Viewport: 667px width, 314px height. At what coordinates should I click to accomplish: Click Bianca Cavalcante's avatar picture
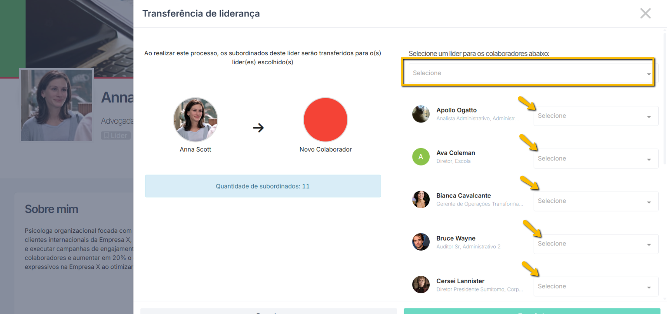(421, 199)
